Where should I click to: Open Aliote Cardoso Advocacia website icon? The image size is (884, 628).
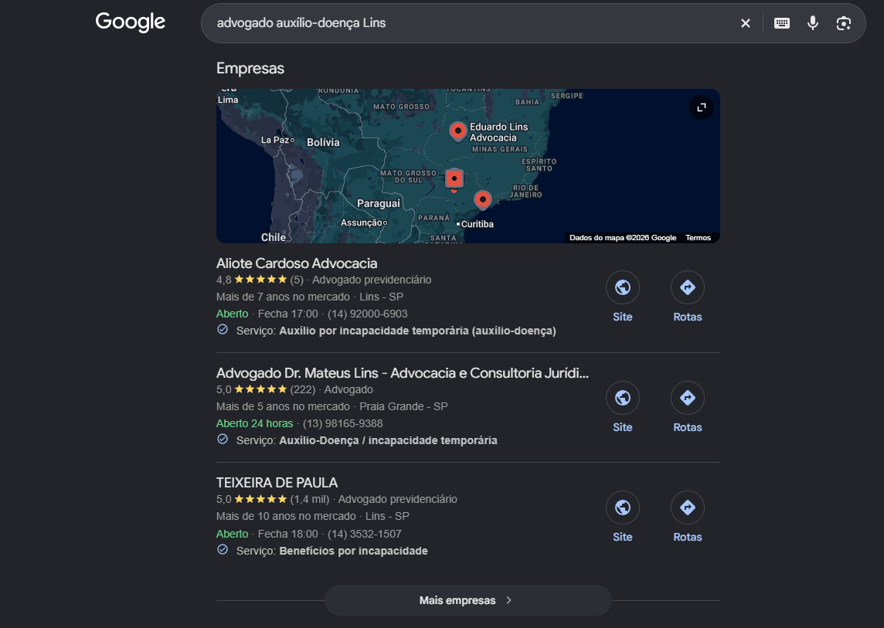622,287
